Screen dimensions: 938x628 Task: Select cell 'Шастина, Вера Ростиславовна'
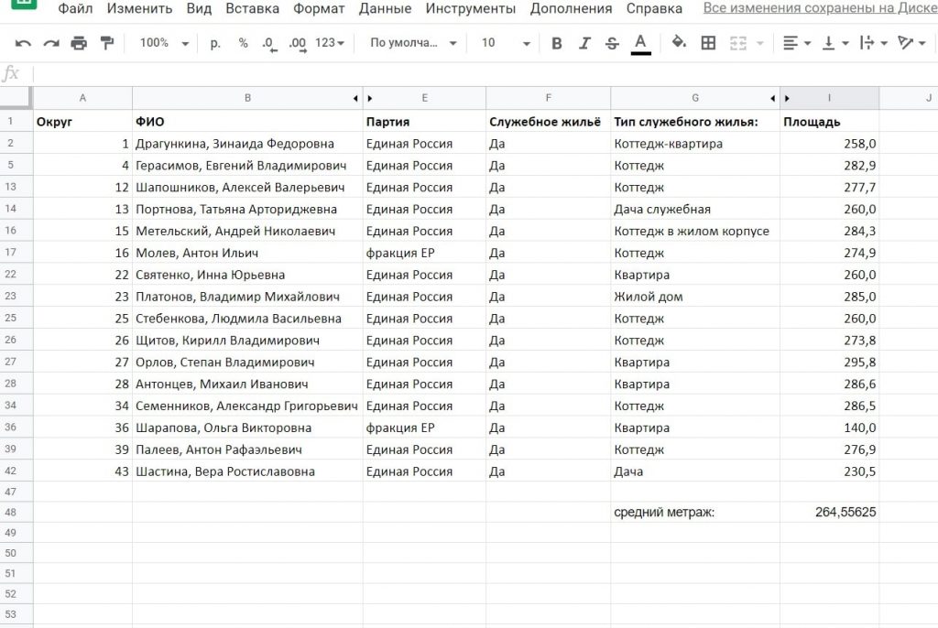click(247, 471)
